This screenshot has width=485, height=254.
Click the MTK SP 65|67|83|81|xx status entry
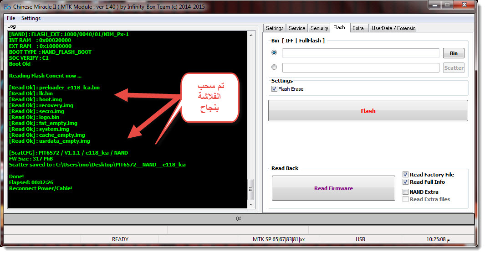pyautogui.click(x=278, y=239)
